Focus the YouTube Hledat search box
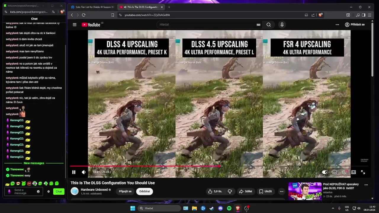This screenshot has height=213, width=379. (x=207, y=25)
